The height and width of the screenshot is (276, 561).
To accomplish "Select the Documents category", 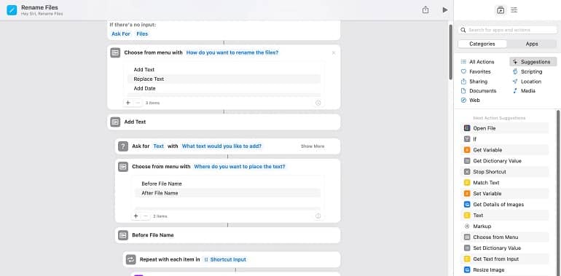I will 479,91.
